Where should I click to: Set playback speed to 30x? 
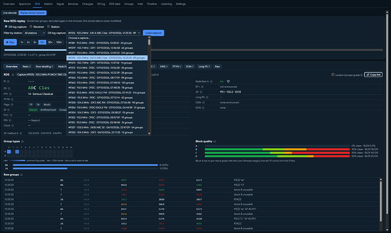point(50,42)
